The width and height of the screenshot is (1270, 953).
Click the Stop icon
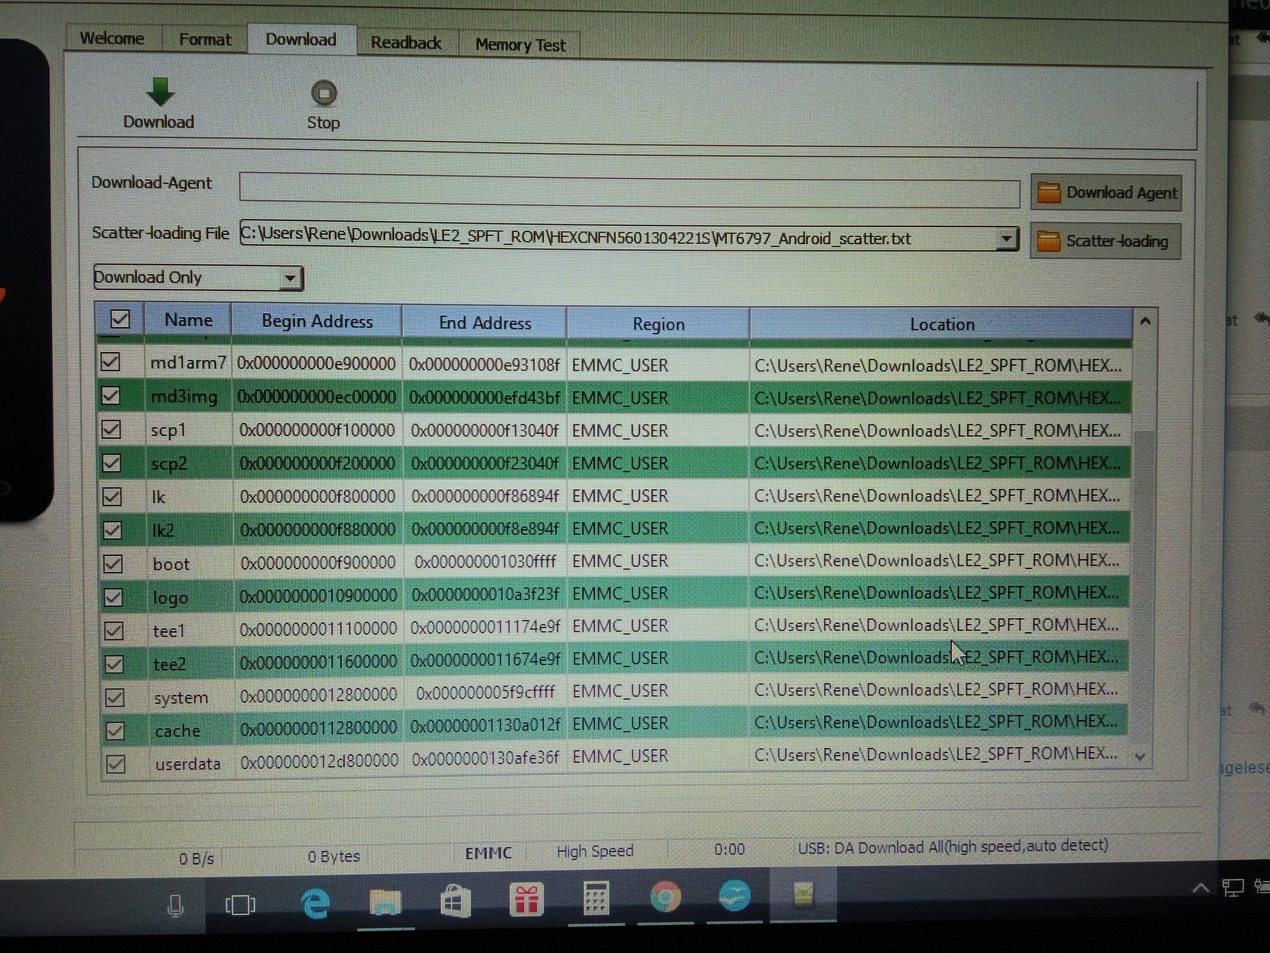324,93
